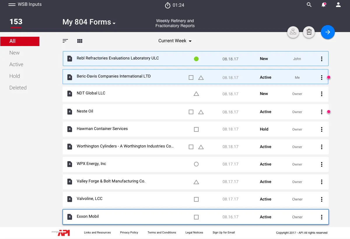
Task: Click Hold status in Hawman row
Action: click(264, 129)
